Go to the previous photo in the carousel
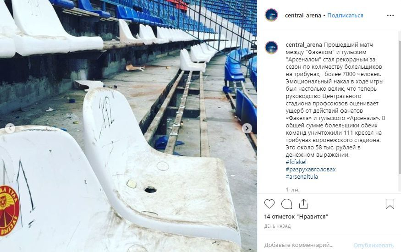 10,128
